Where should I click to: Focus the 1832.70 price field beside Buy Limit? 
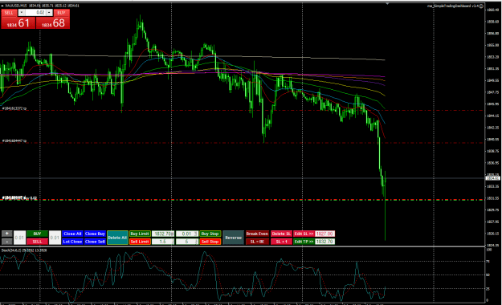click(x=163, y=234)
